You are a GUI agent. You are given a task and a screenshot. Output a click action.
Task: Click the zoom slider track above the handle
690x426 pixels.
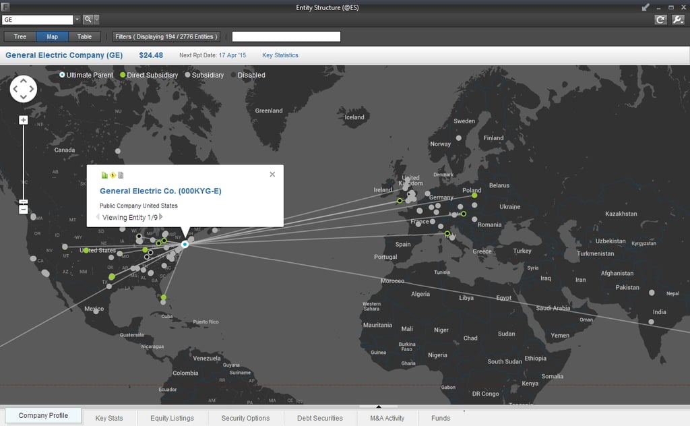click(24, 162)
